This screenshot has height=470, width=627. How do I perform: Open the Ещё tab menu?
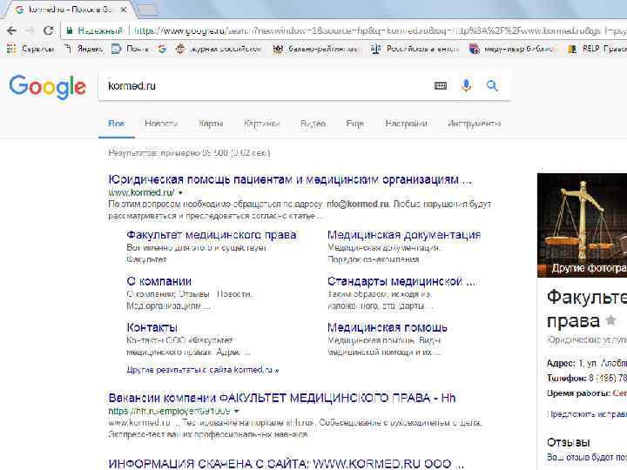354,124
